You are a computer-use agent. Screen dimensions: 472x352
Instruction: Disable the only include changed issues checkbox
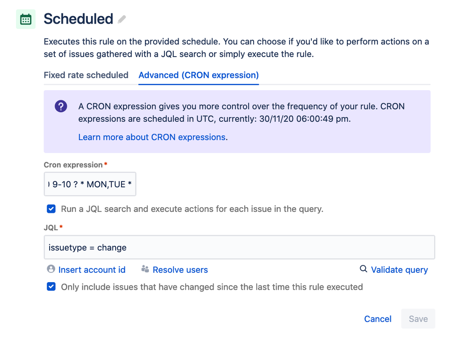(x=51, y=286)
